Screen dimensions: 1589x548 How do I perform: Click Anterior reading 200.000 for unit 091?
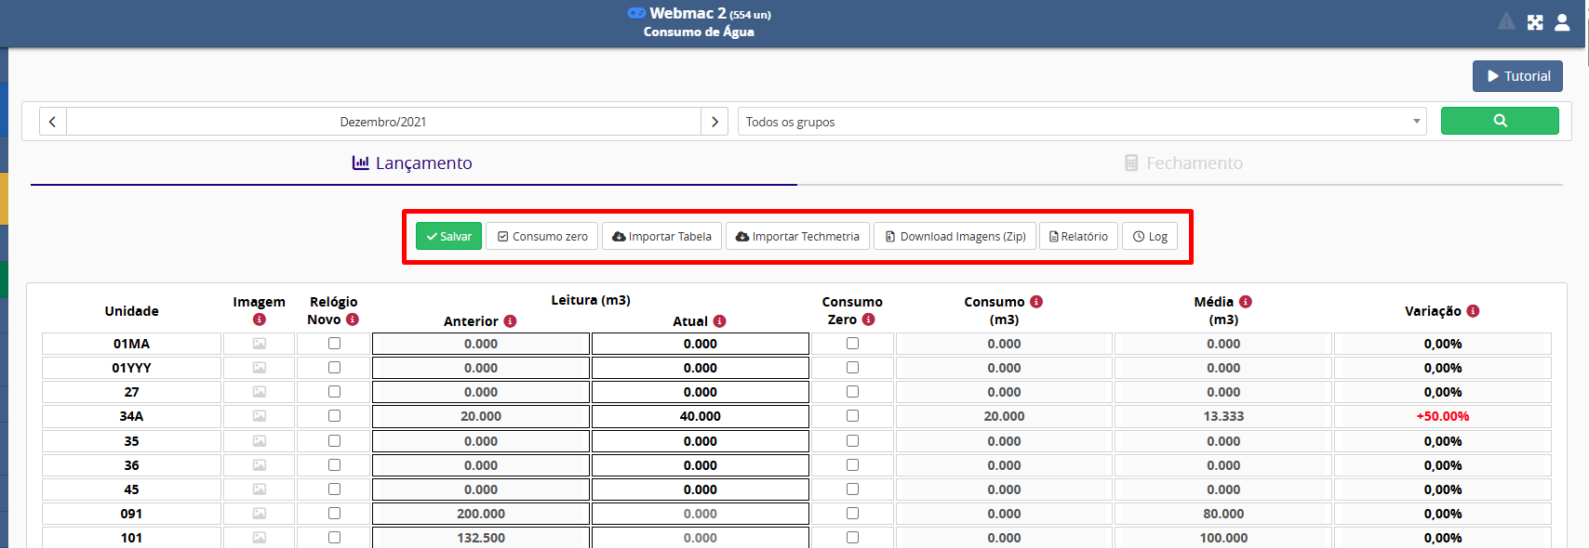point(481,514)
